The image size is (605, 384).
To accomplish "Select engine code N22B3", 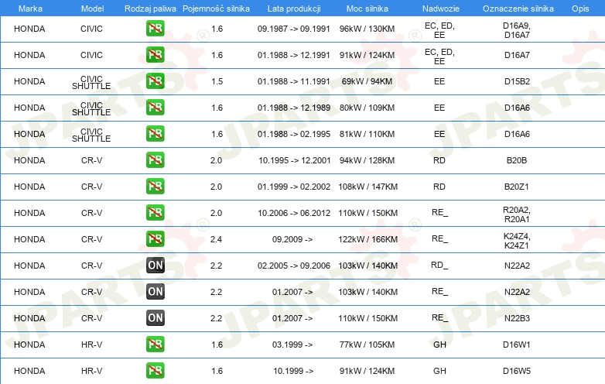I will (x=517, y=318).
